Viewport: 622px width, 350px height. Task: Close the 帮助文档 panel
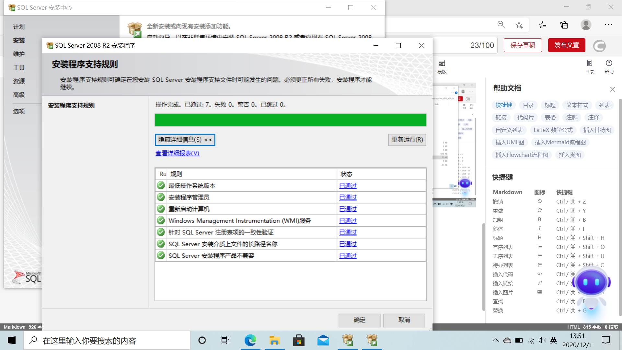click(x=612, y=89)
